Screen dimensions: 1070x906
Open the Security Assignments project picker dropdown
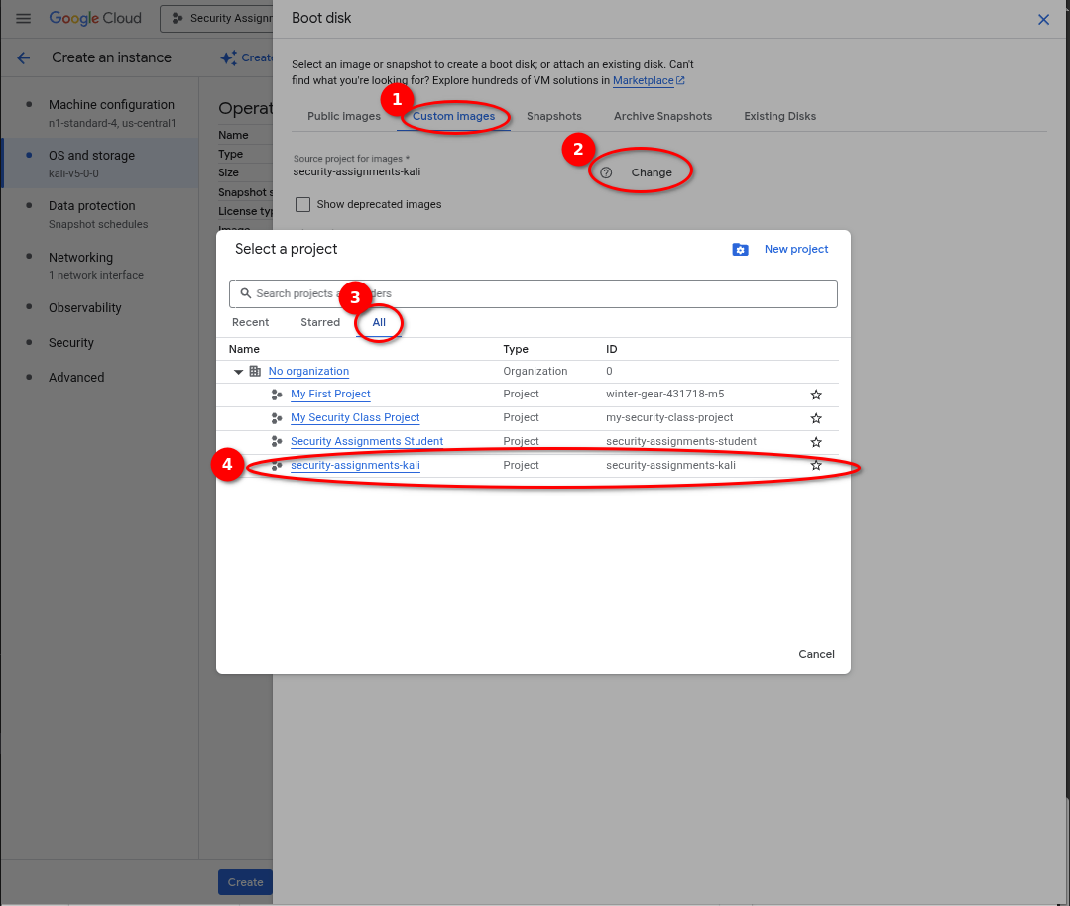click(218, 19)
